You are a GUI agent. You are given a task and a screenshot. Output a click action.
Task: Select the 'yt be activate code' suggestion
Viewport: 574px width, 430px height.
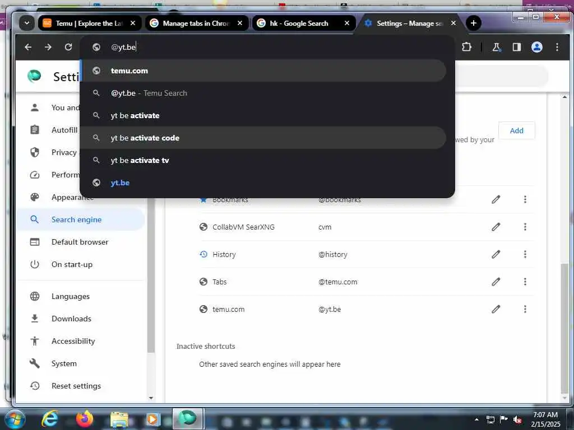pos(263,138)
